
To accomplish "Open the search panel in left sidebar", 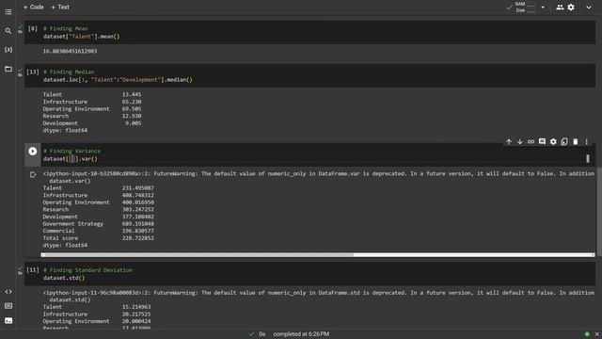I will (8, 31).
